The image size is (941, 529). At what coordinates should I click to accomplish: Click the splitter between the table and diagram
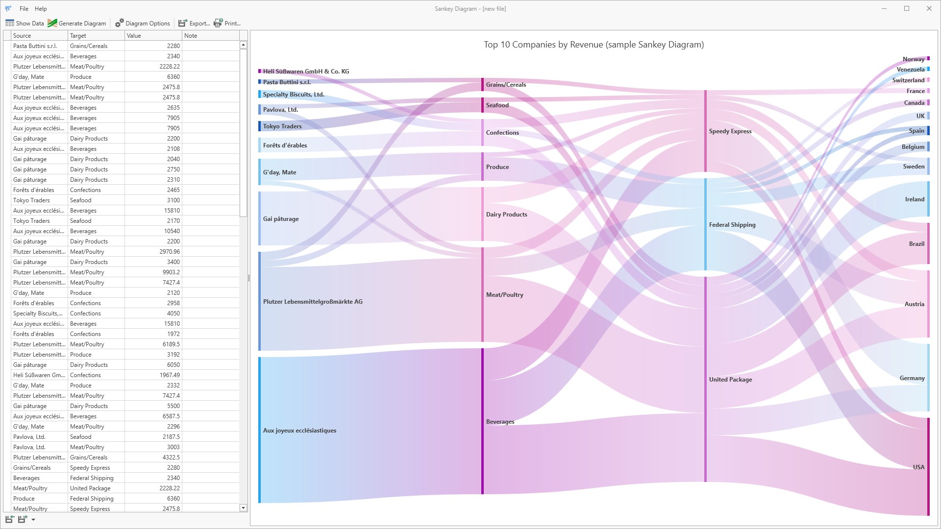[x=249, y=278]
